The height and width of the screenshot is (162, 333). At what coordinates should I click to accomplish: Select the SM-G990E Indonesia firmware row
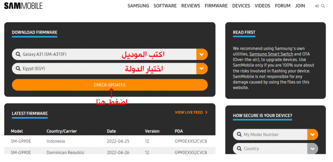point(110,141)
